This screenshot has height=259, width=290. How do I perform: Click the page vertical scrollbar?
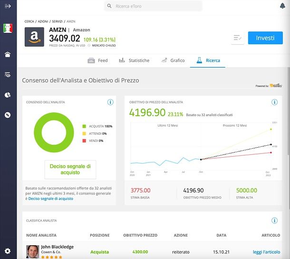click(x=289, y=111)
